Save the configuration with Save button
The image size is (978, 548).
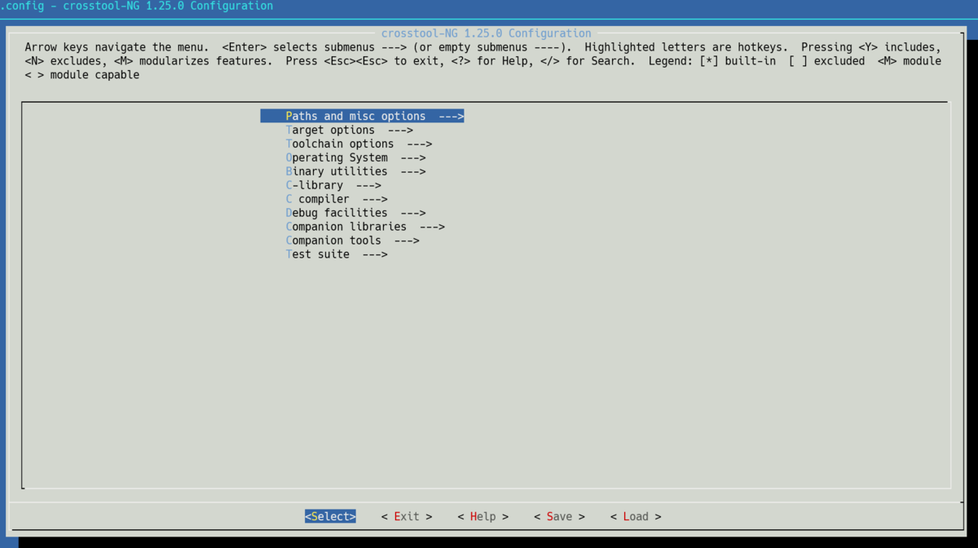coord(559,517)
